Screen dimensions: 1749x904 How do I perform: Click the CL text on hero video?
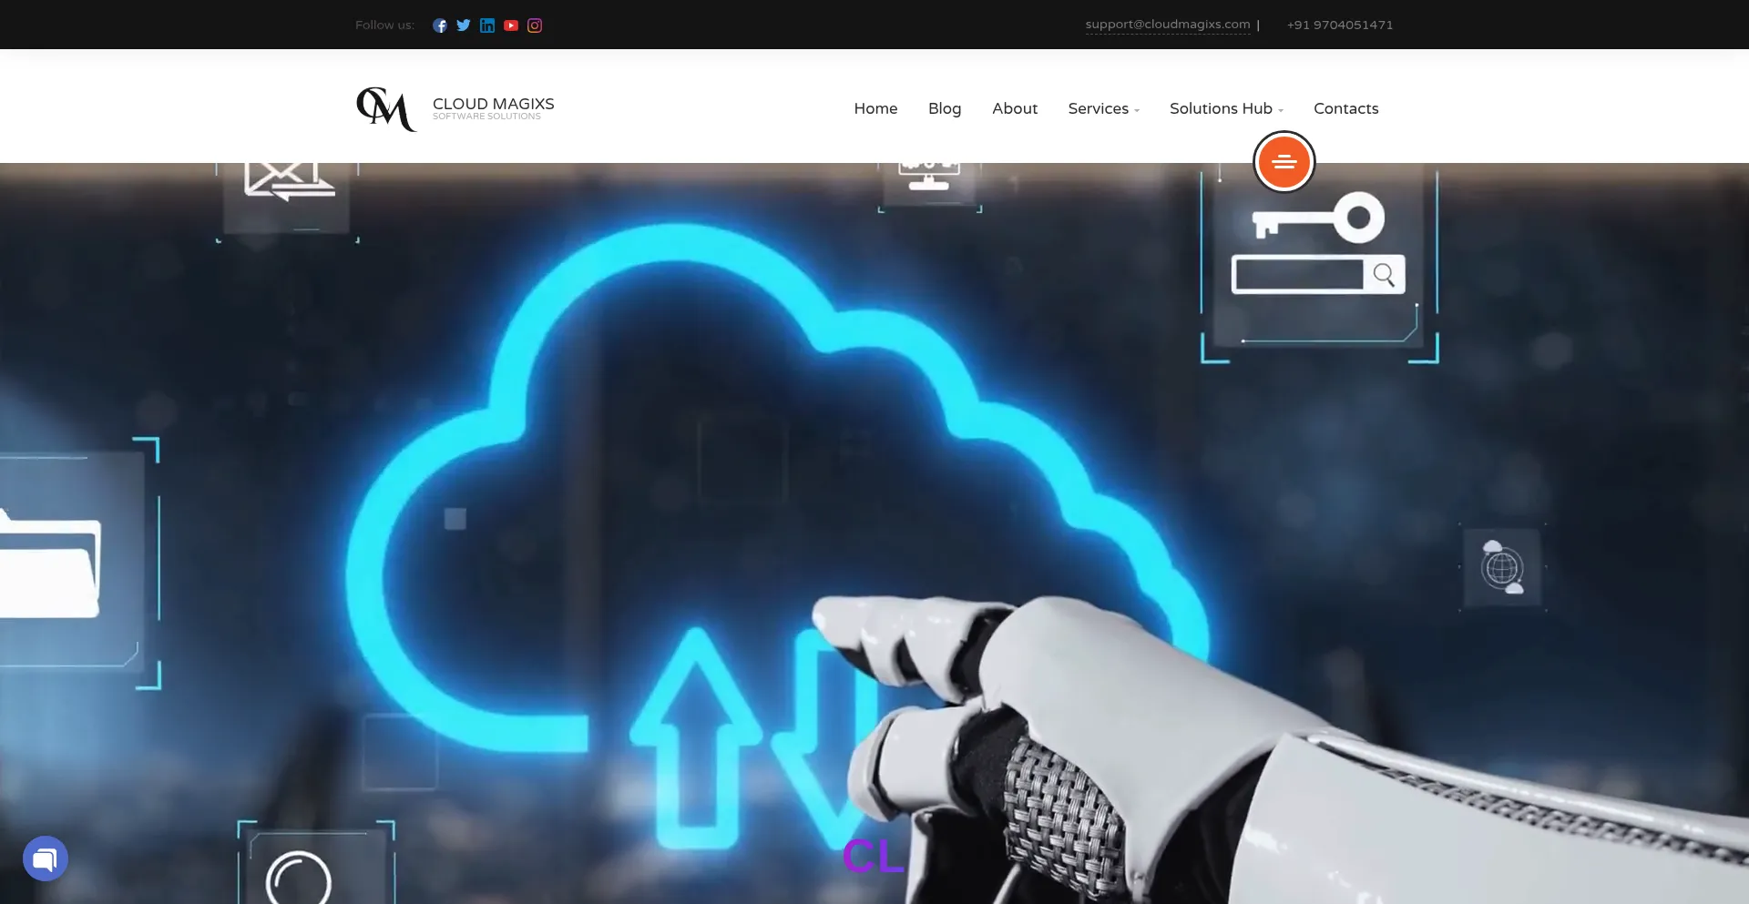873,854
